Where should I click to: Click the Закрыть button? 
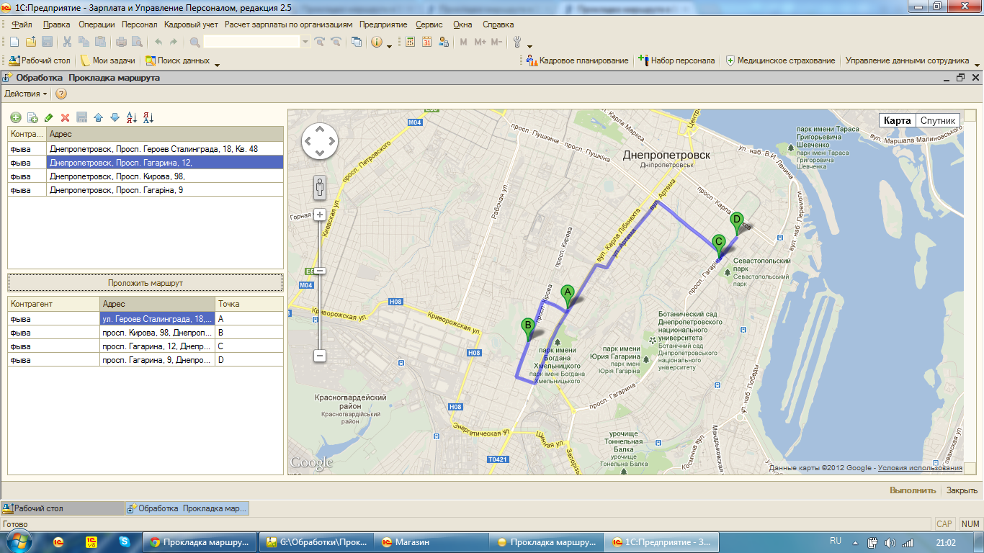pos(962,490)
